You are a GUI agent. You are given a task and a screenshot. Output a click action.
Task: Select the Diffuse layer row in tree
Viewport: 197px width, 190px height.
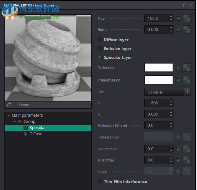[x=48, y=134]
